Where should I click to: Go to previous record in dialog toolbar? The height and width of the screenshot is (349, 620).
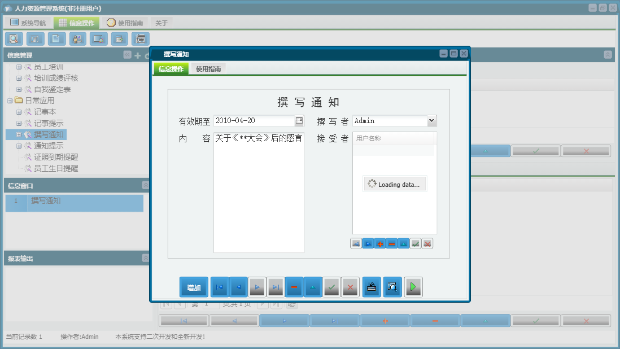pos(238,287)
